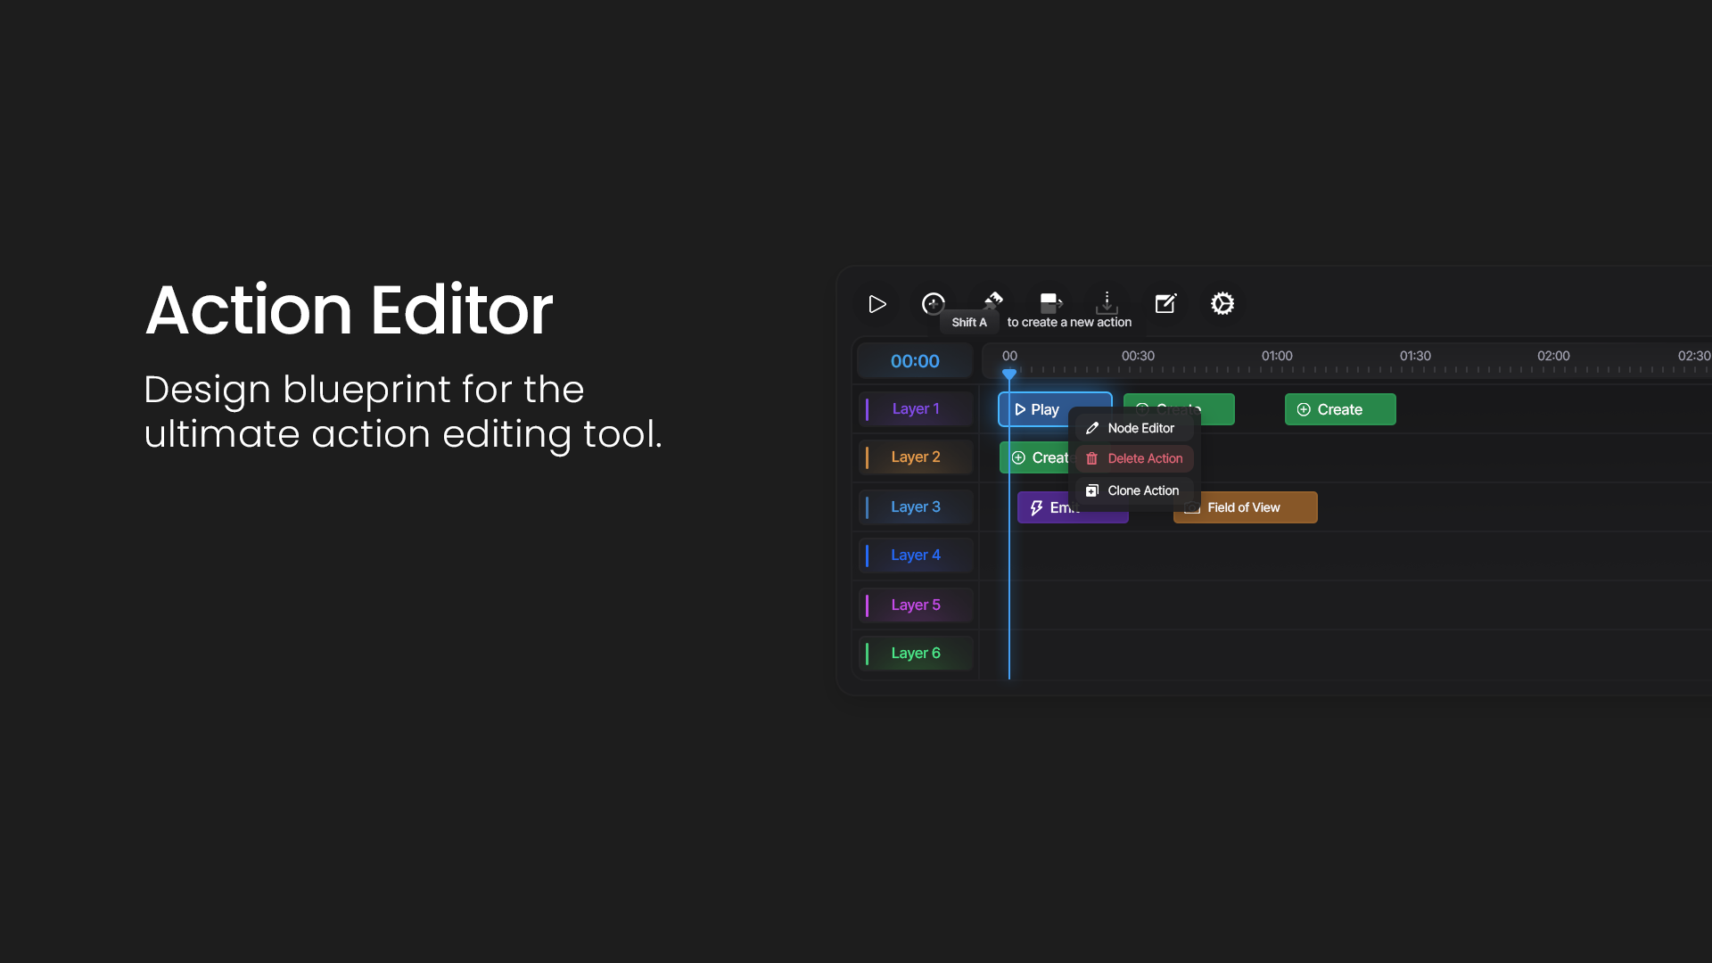Select the eraser tool icon
The height and width of the screenshot is (963, 1712).
(x=993, y=301)
